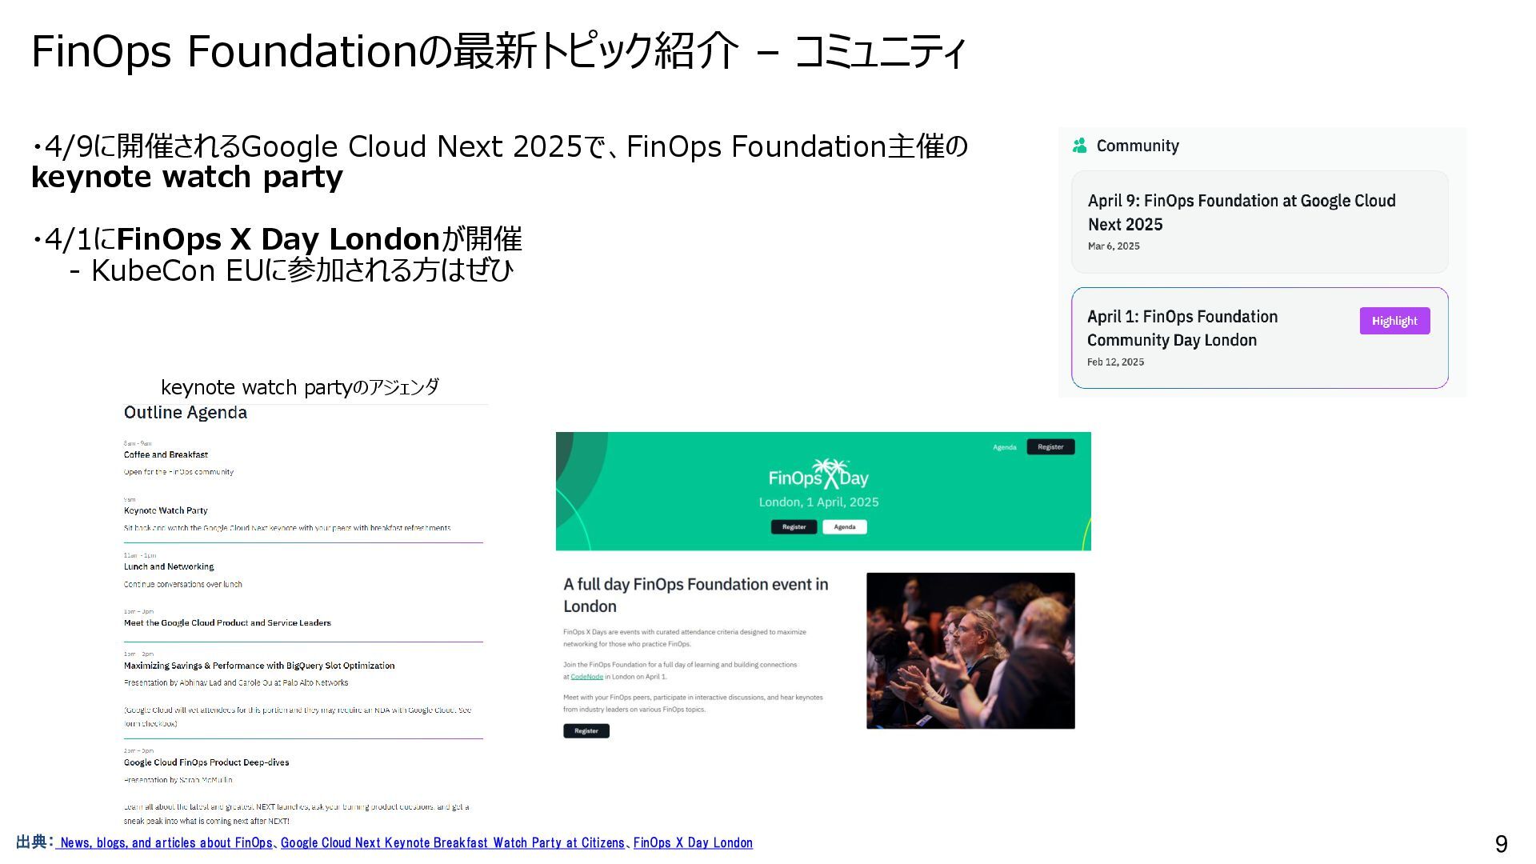
Task: Click the KubeCon EU sub-bullet line
Action: pos(291,270)
